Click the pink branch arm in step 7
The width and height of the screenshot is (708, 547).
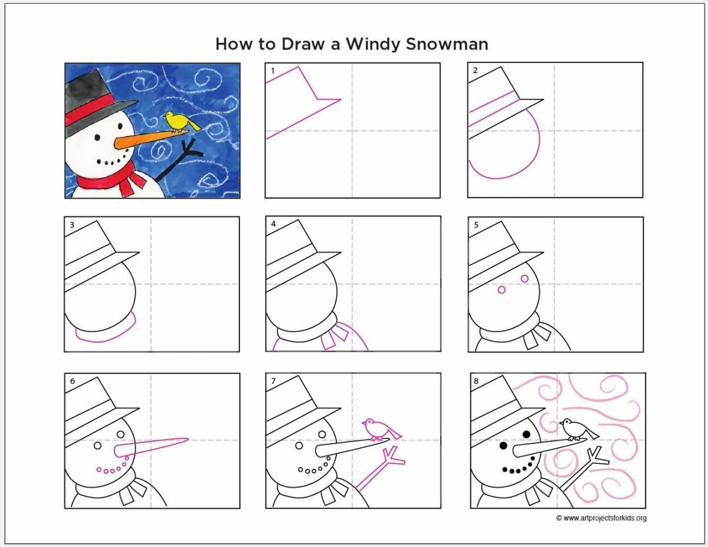pos(381,469)
